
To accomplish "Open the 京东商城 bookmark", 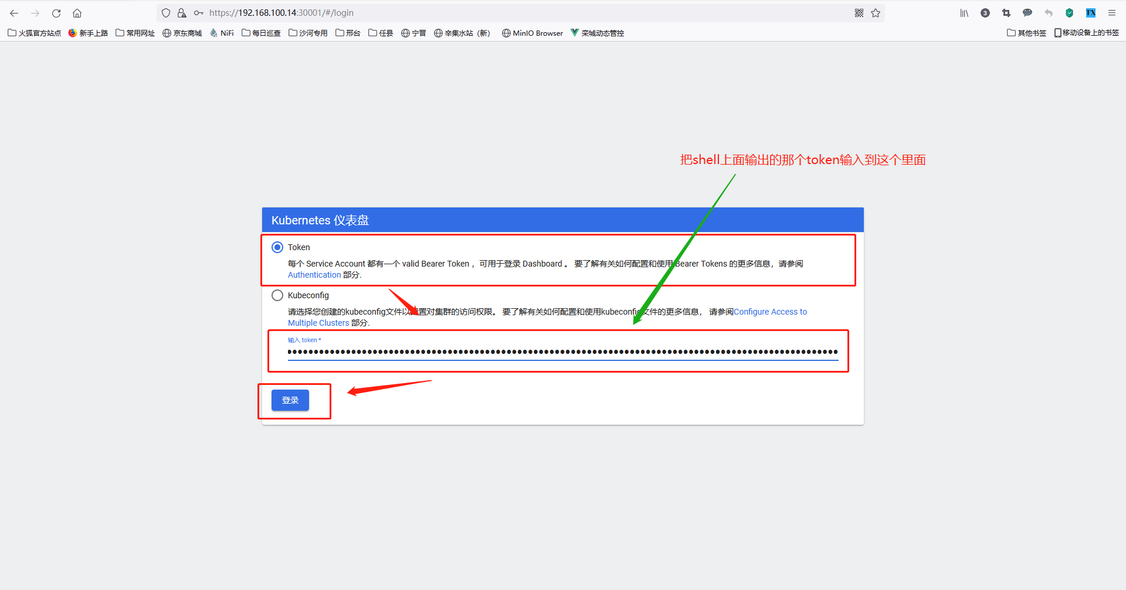I will 182,33.
